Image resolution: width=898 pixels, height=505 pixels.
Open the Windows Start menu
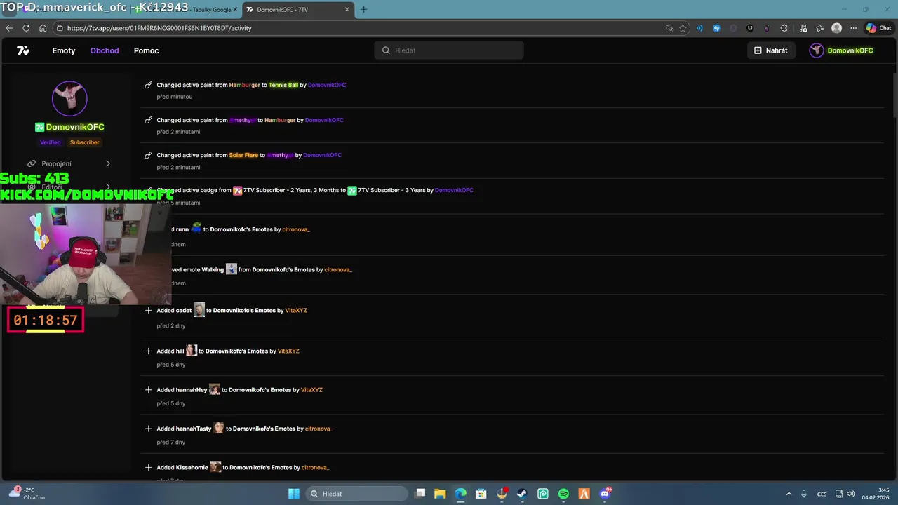tap(294, 494)
